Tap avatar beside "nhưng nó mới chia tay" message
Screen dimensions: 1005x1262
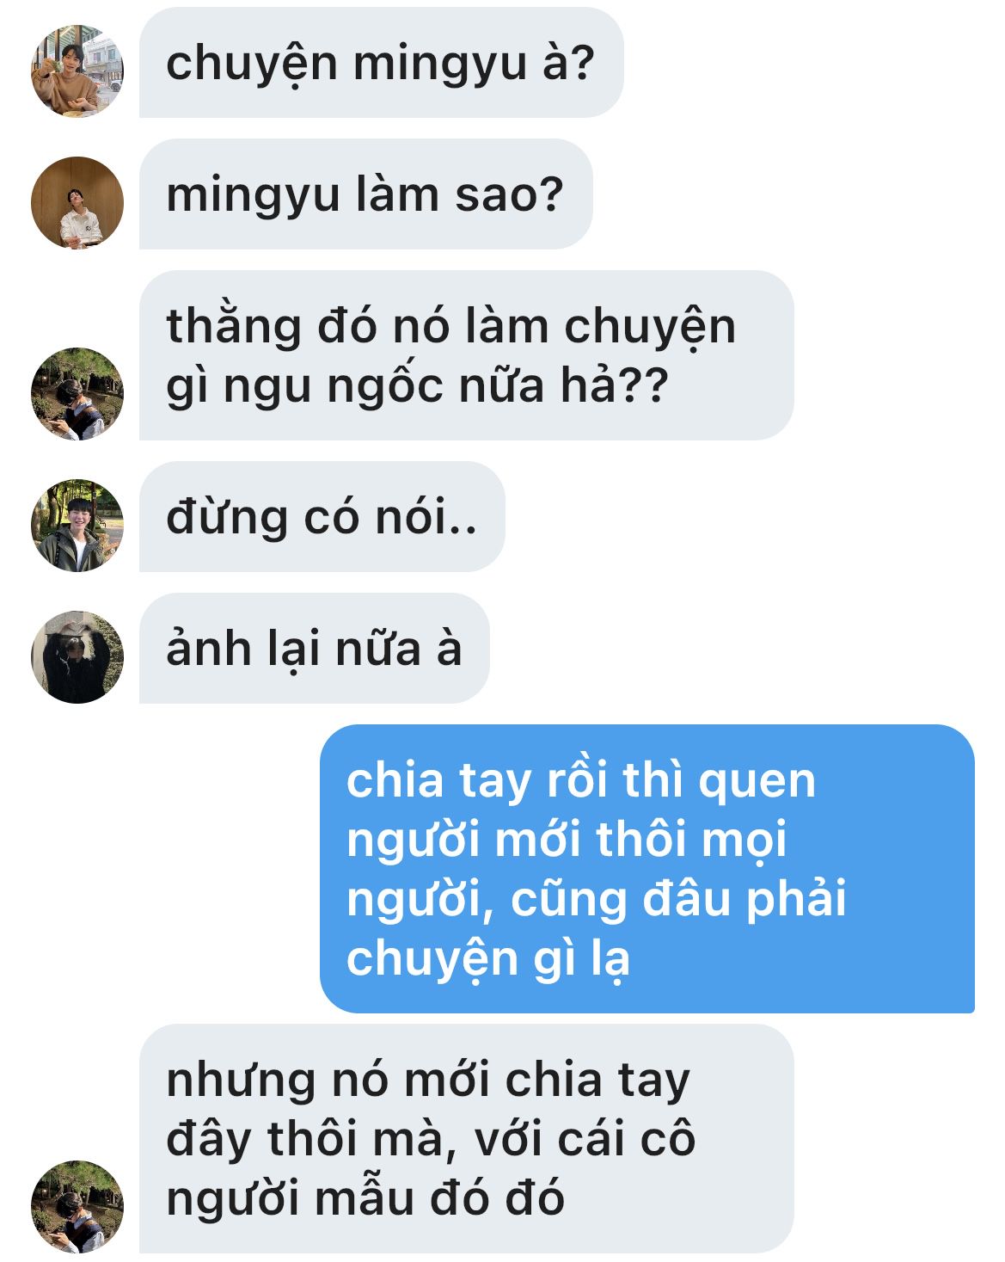(x=77, y=1207)
